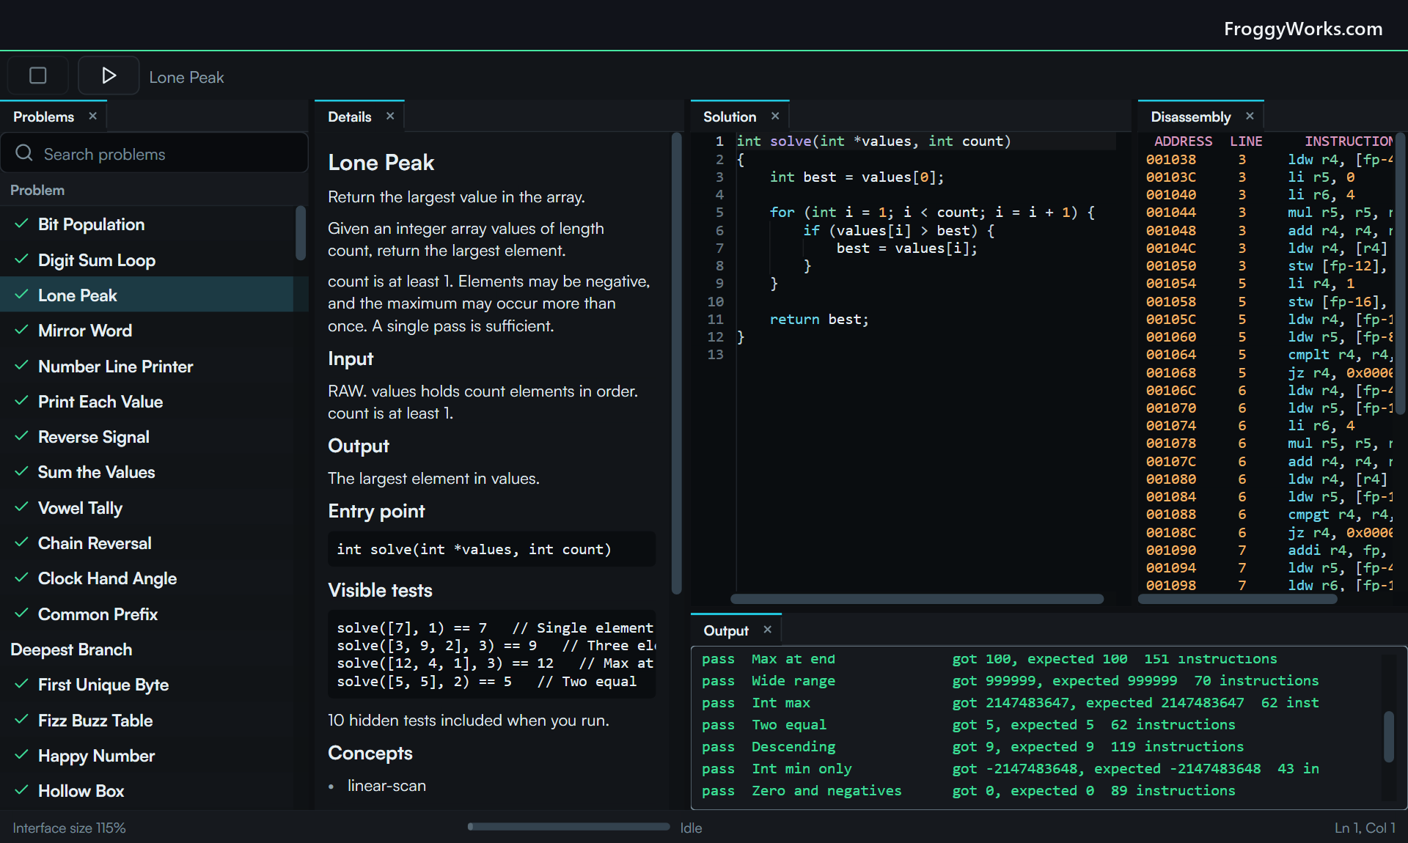Click the Output panel vertical scrollbar

click(1388, 737)
